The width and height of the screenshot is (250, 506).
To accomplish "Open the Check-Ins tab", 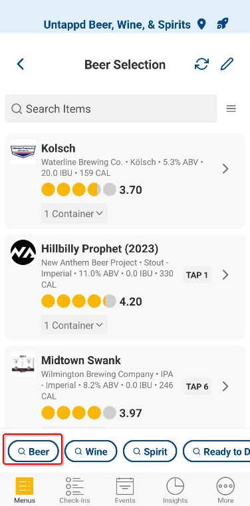I will 74,490.
